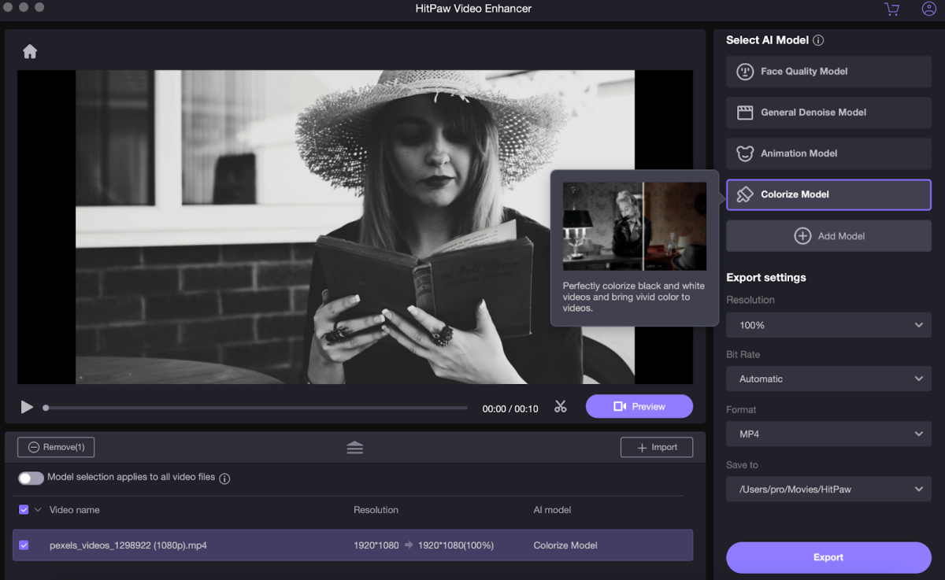Select the Face Quality Model
The width and height of the screenshot is (945, 580).
[828, 71]
